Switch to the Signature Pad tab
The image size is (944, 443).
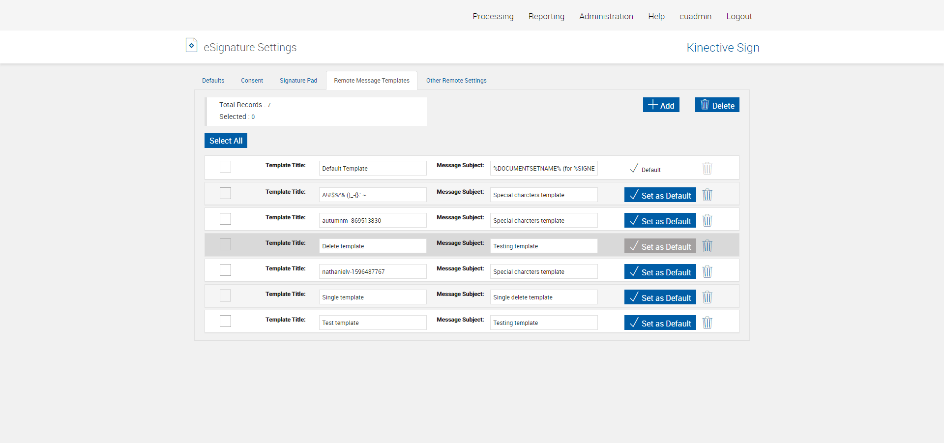pos(298,81)
